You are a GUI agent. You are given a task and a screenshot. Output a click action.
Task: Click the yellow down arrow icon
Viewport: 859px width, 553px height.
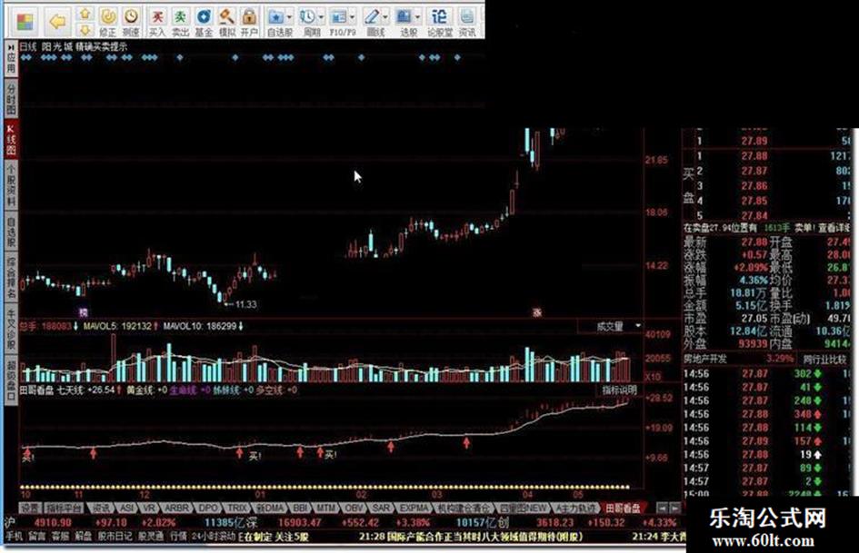point(85,30)
